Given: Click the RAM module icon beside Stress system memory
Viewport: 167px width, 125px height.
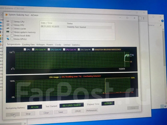Looking at the screenshot, I should point(8,32).
